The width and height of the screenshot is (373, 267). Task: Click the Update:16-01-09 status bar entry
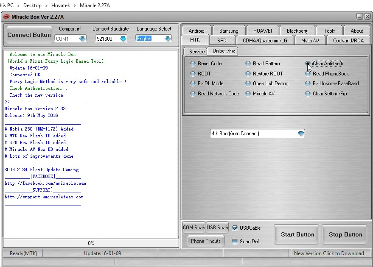[103, 253]
